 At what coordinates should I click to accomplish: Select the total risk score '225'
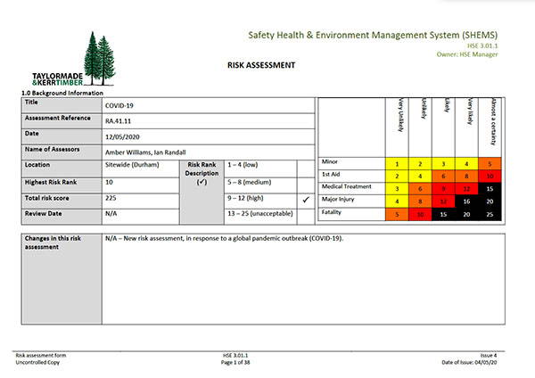(x=111, y=198)
